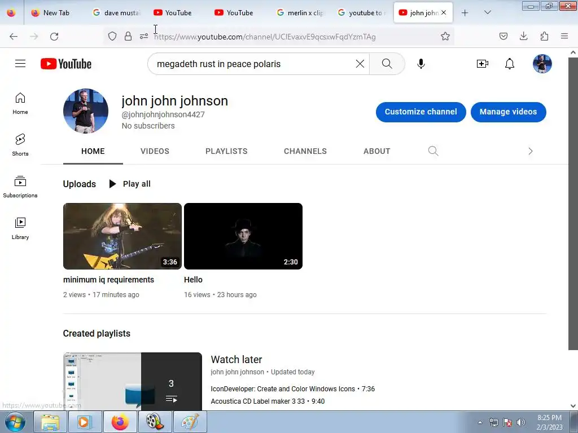Open the volume speaker tray icon
This screenshot has width=578, height=433.
coord(521,422)
